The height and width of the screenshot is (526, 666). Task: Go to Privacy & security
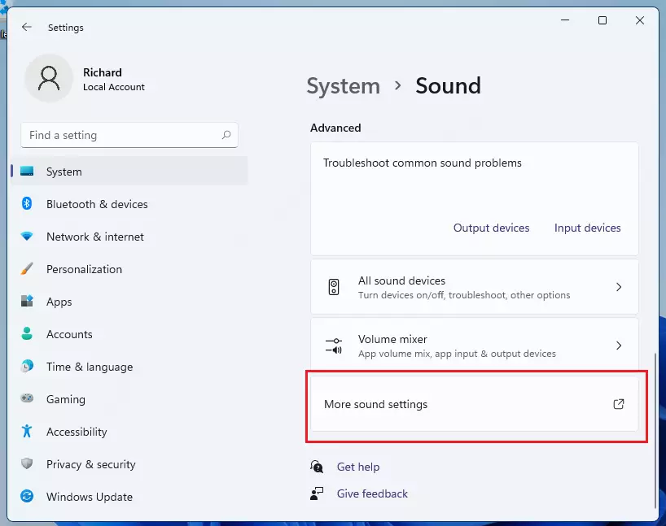(x=129, y=464)
